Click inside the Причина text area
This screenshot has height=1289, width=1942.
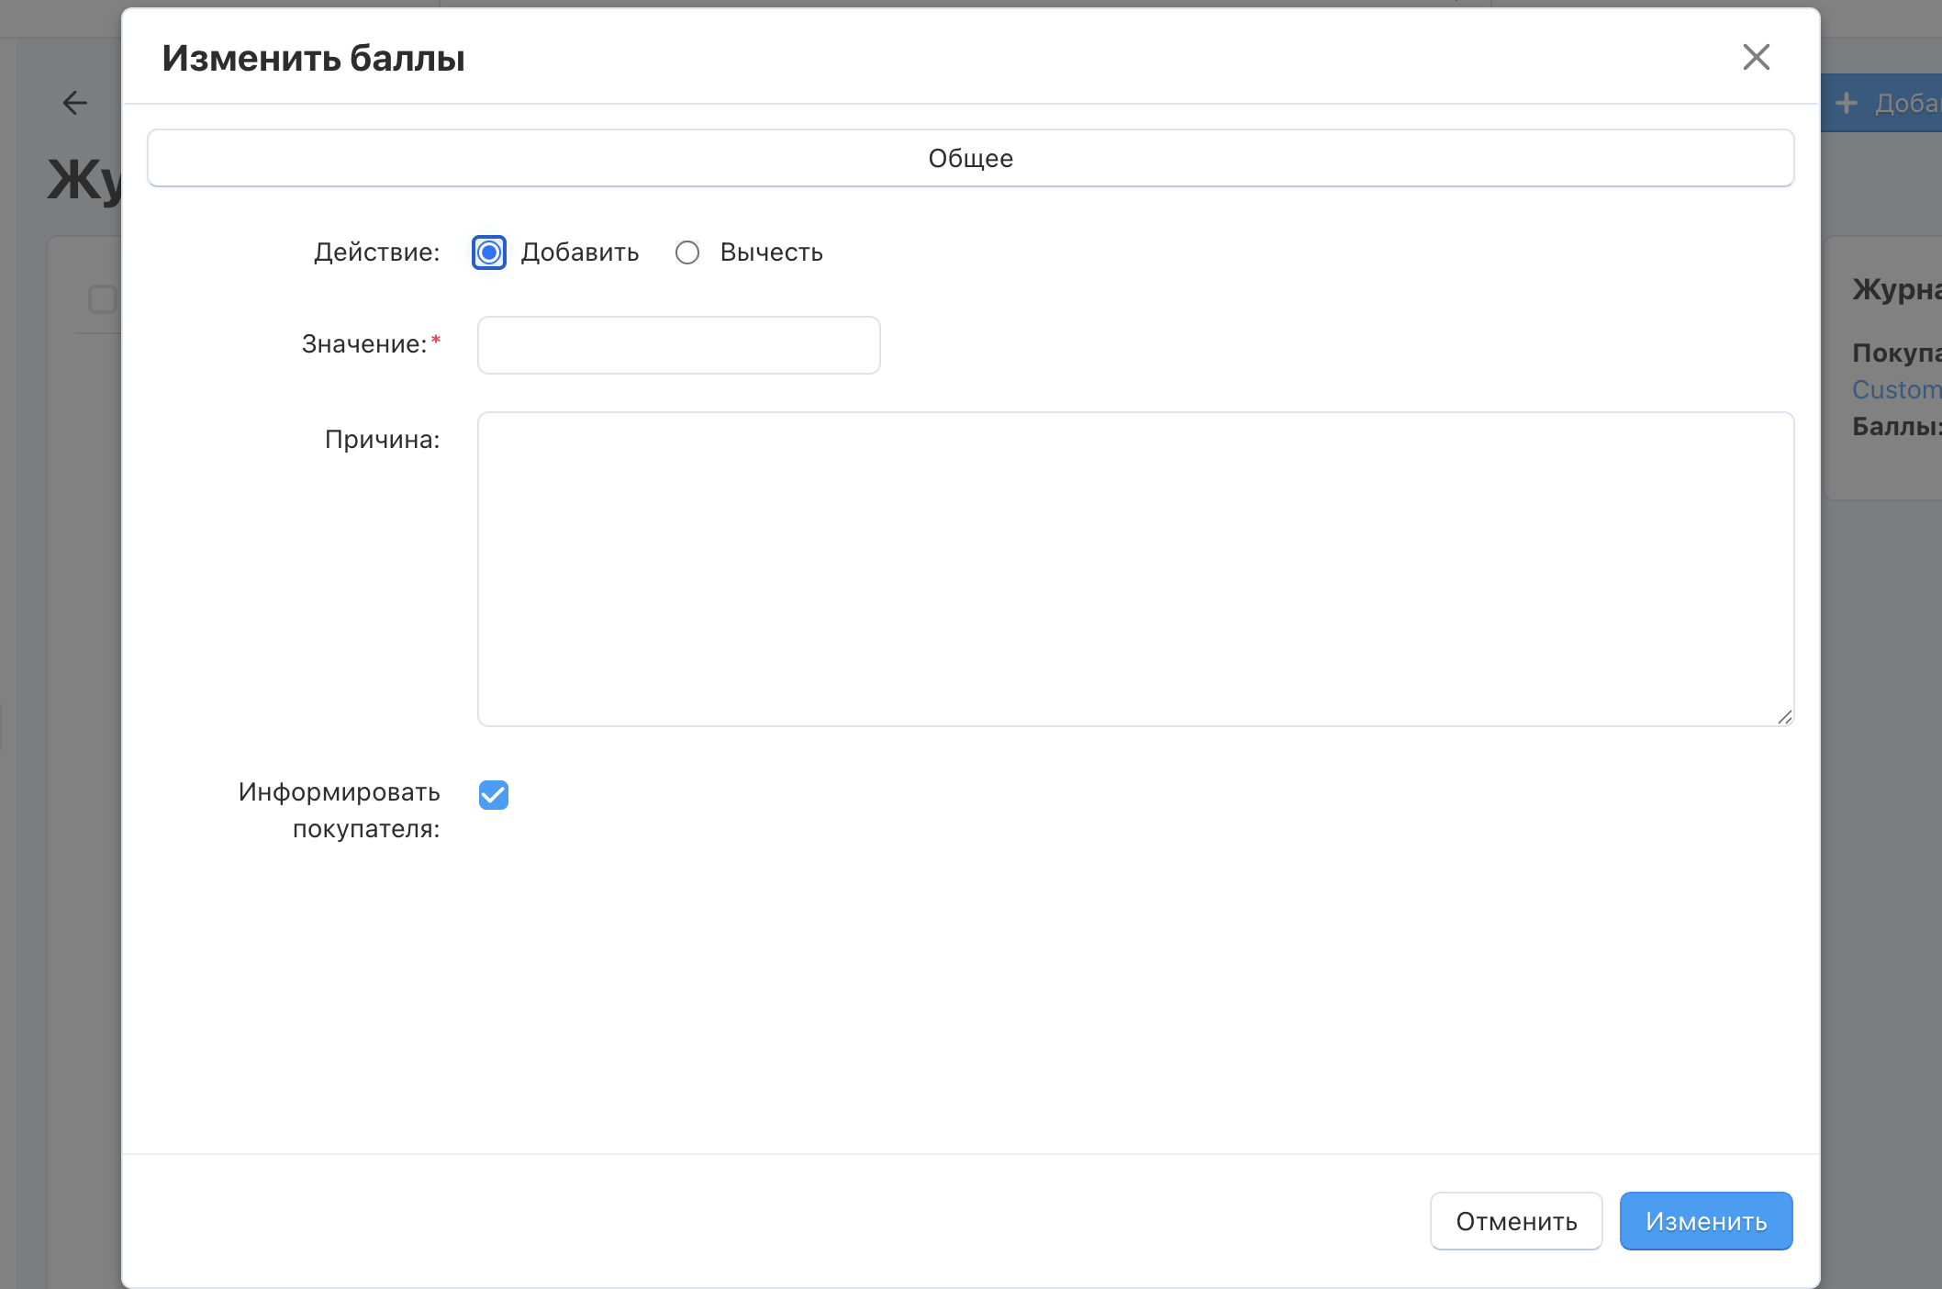click(1135, 568)
